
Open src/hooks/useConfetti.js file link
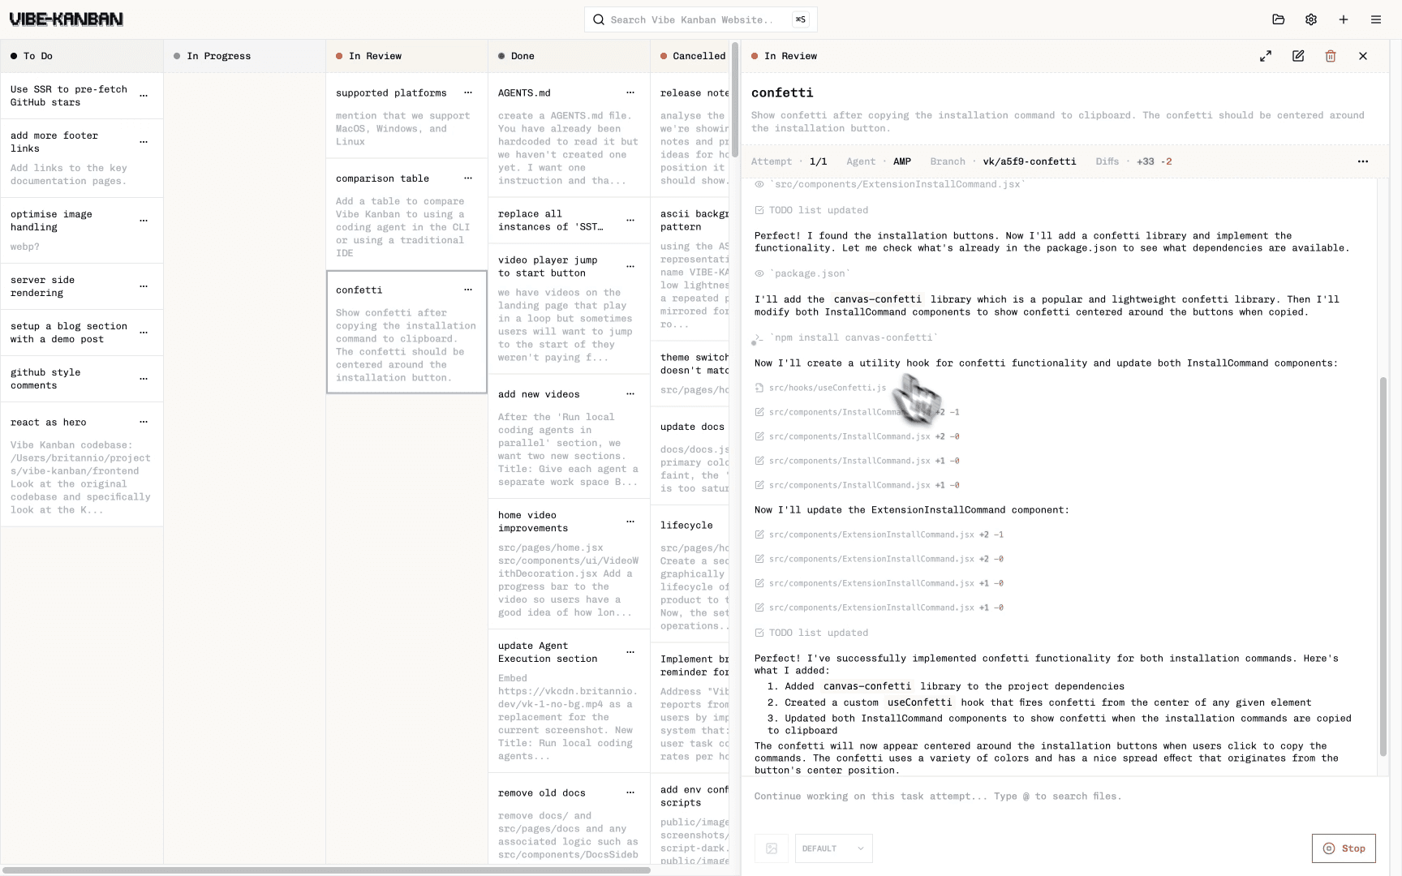(826, 388)
